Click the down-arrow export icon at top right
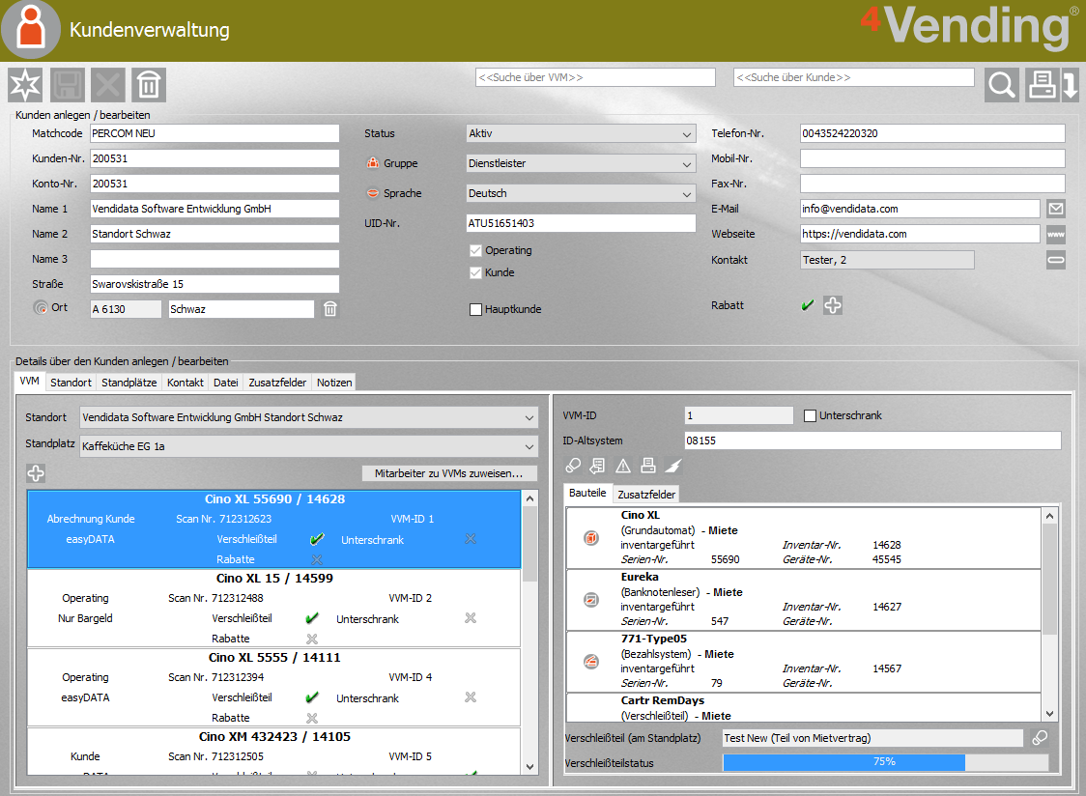The width and height of the screenshot is (1086, 796). click(x=1071, y=85)
